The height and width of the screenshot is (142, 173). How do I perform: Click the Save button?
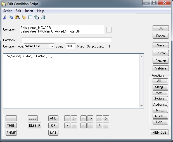(160, 45)
